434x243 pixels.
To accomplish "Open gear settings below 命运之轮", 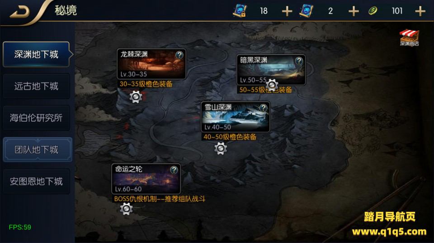I will pos(126,209).
